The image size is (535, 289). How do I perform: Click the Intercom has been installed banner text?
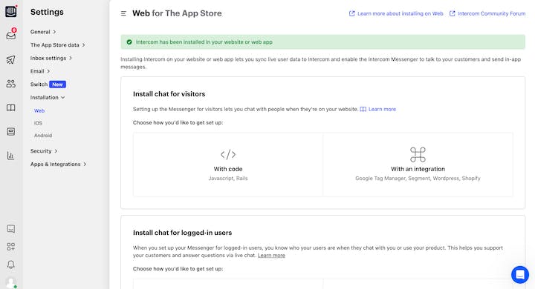(x=204, y=42)
